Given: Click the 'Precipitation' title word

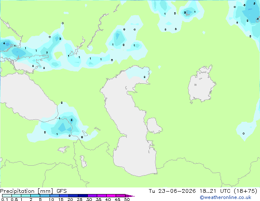Looking at the screenshot, I should coord(17,191).
